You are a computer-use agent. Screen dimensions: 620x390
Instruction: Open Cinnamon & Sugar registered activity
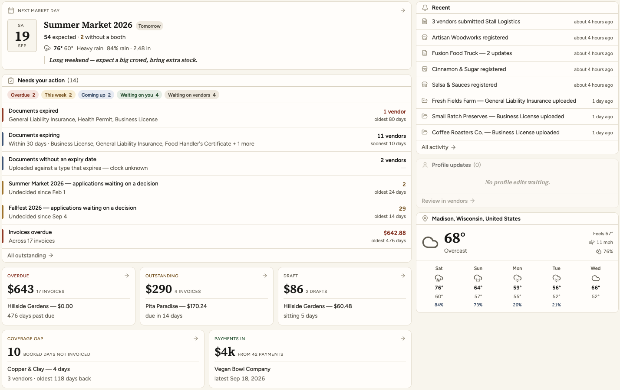[517, 69]
